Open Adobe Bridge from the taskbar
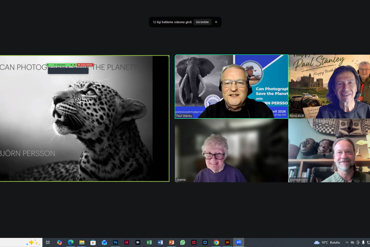 (138, 242)
